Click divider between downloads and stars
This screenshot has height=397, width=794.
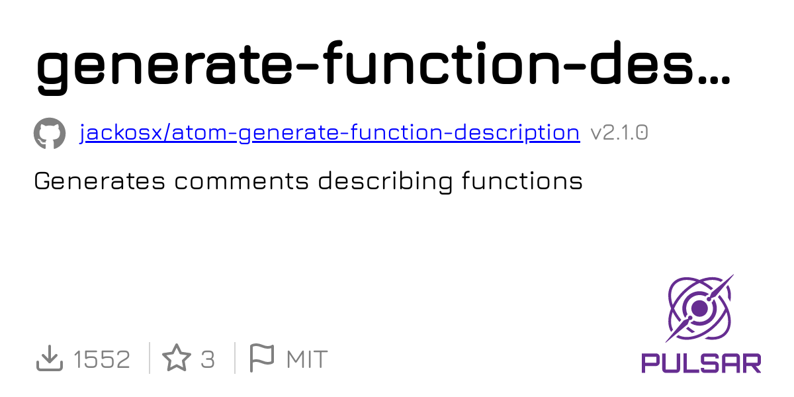click(x=150, y=359)
